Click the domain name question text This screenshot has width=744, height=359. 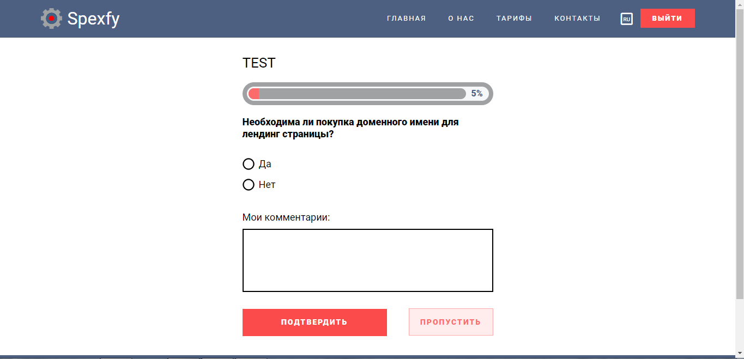(x=350, y=128)
